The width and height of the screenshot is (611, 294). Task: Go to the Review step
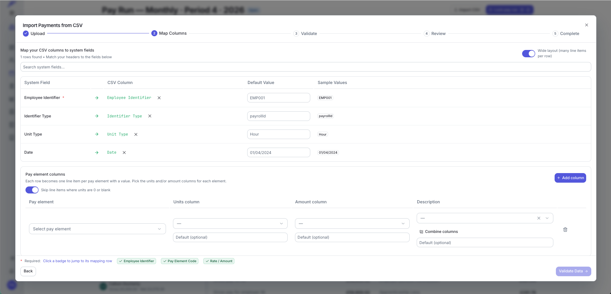coord(435,33)
